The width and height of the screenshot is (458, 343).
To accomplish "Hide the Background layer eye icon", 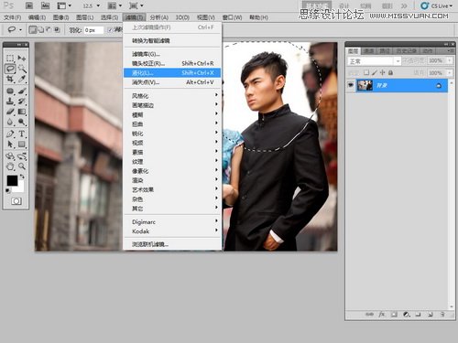I will (350, 86).
